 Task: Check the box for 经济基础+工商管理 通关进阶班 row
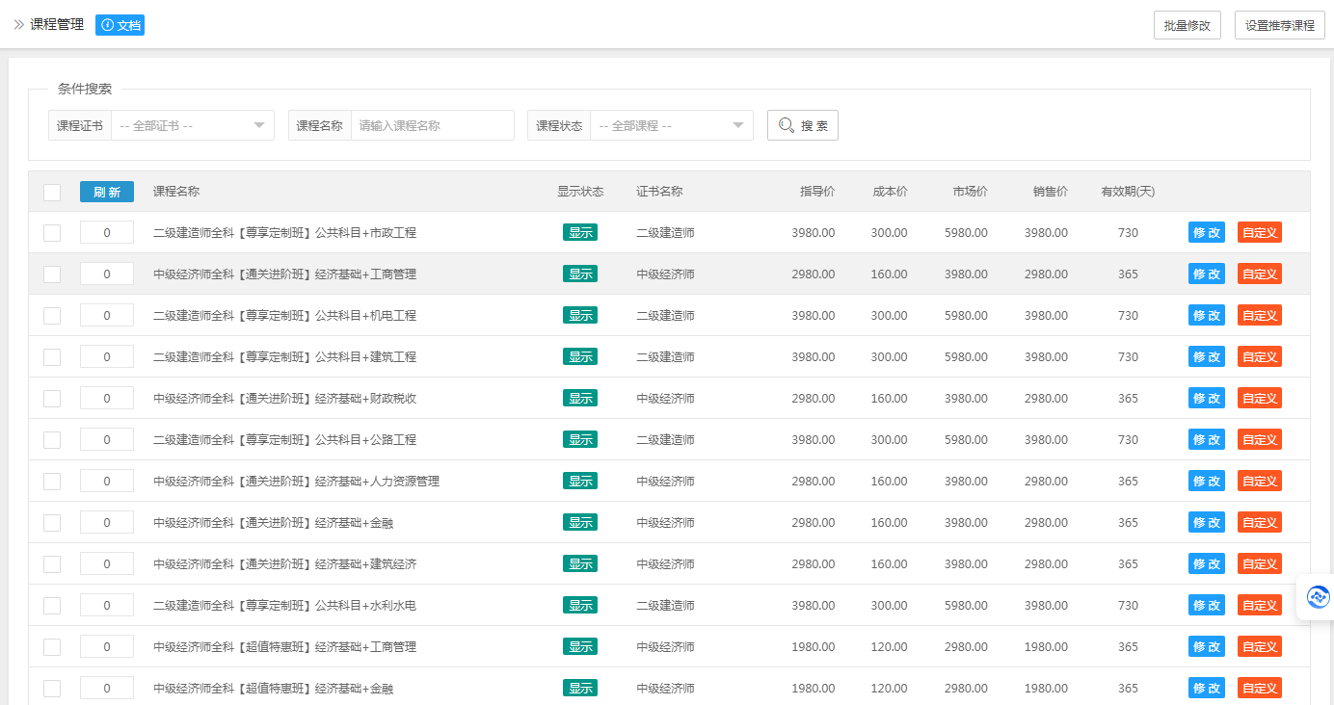pyautogui.click(x=52, y=274)
